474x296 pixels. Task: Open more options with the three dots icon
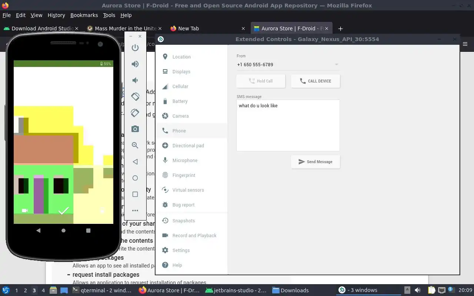[x=135, y=211]
